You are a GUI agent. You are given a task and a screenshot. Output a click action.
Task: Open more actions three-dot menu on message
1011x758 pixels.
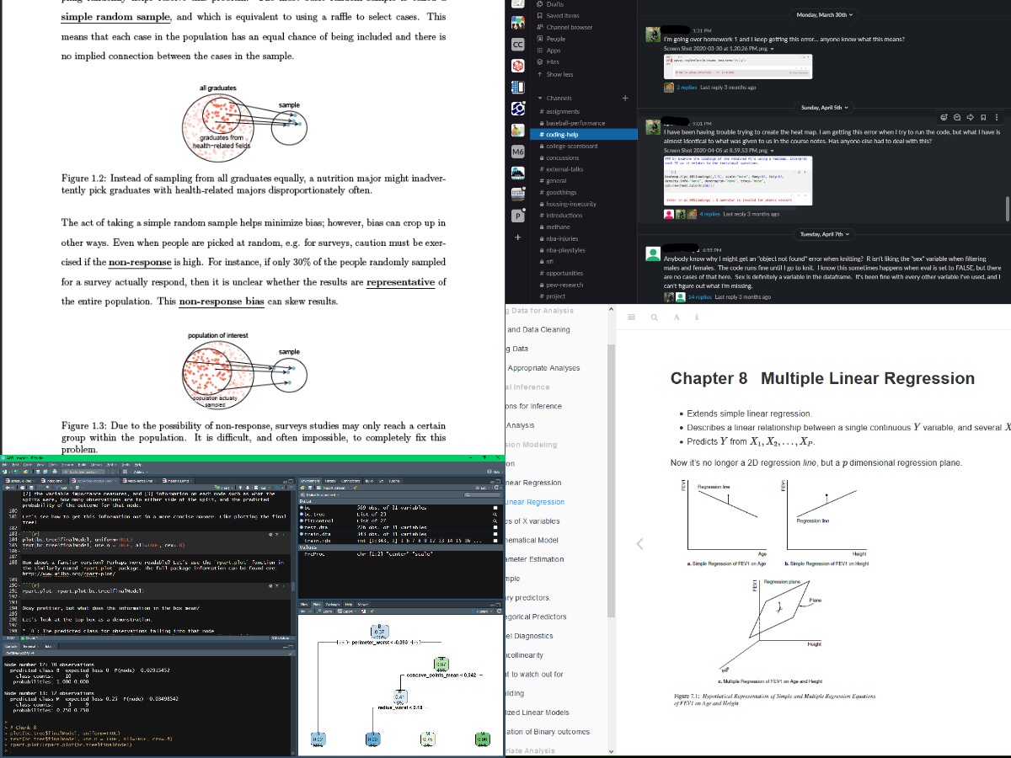pyautogui.click(x=997, y=117)
